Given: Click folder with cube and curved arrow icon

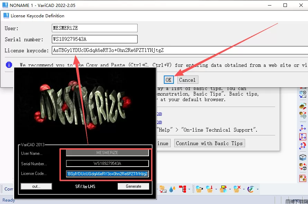Looking at the screenshot, I should click(x=199, y=189).
